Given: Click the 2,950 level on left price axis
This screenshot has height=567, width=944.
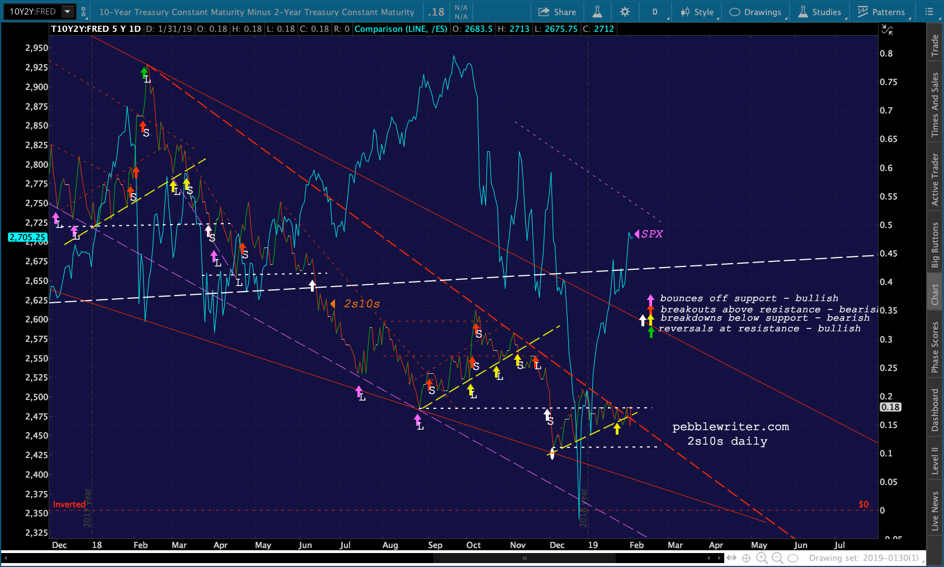Looking at the screenshot, I should [36, 48].
